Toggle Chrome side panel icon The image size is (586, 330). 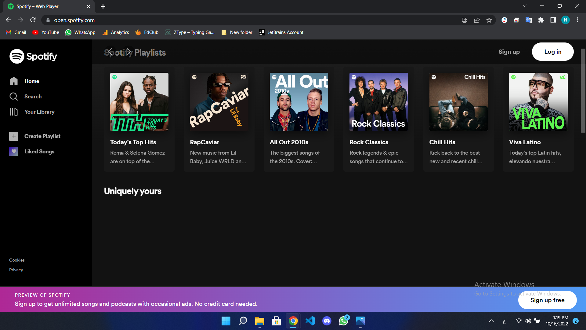pyautogui.click(x=553, y=20)
